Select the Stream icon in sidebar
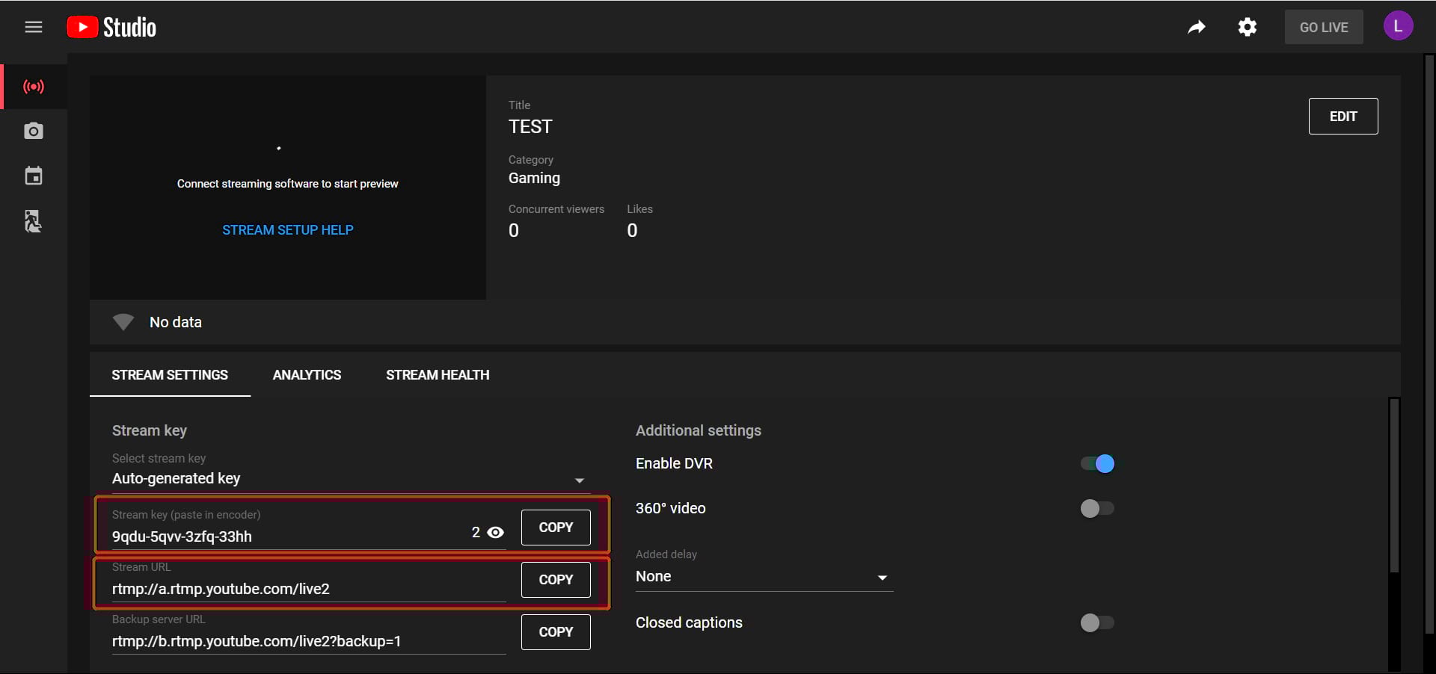1436x674 pixels. (34, 87)
